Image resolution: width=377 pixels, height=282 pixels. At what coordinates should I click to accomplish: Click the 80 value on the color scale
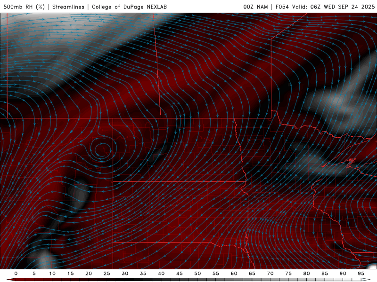click(306, 274)
